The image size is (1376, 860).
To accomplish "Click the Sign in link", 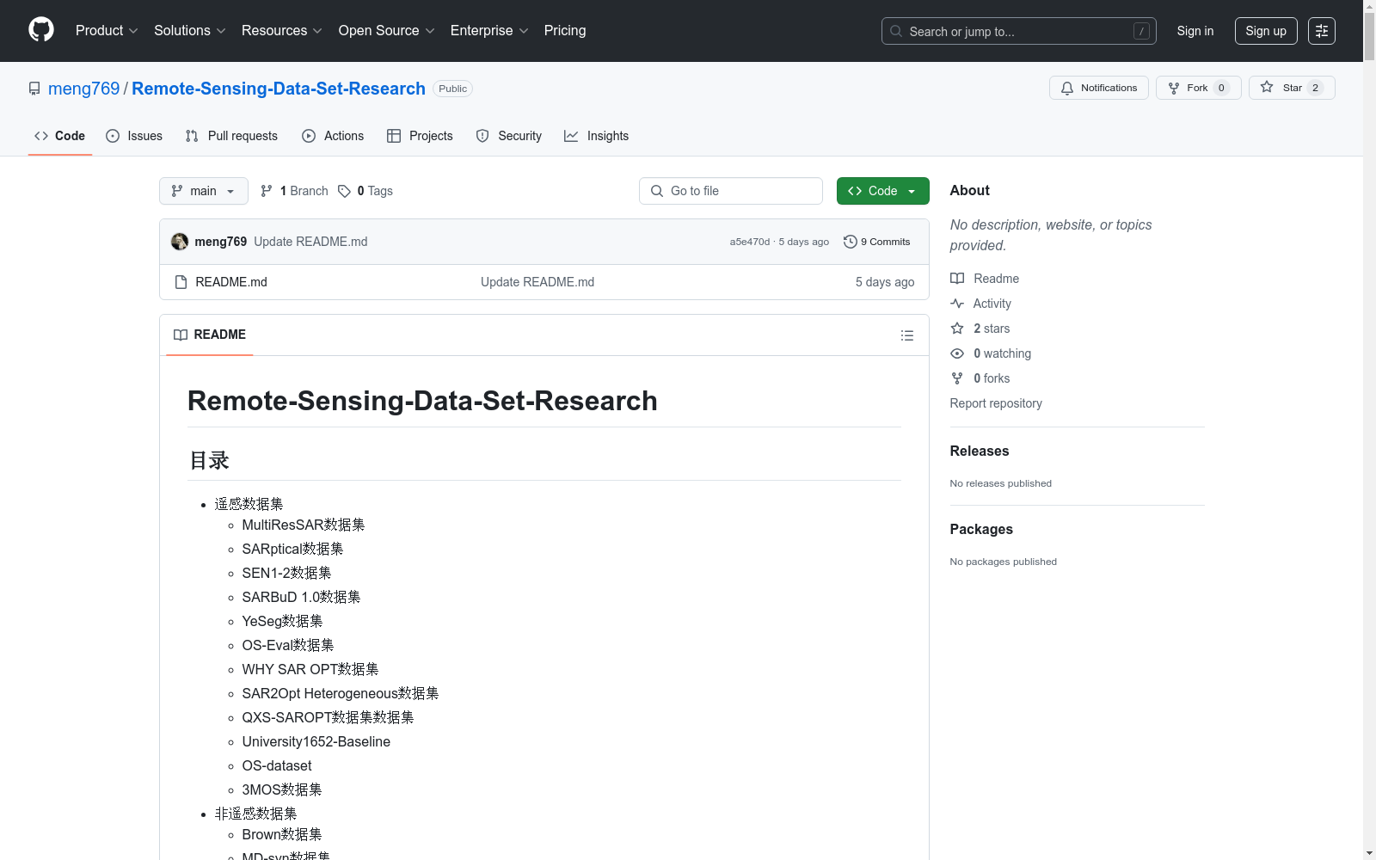I will point(1195,31).
